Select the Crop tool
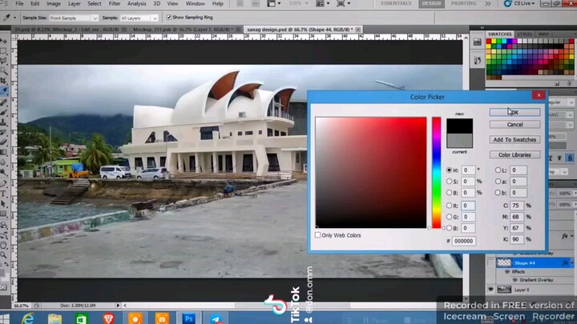 click(4, 80)
